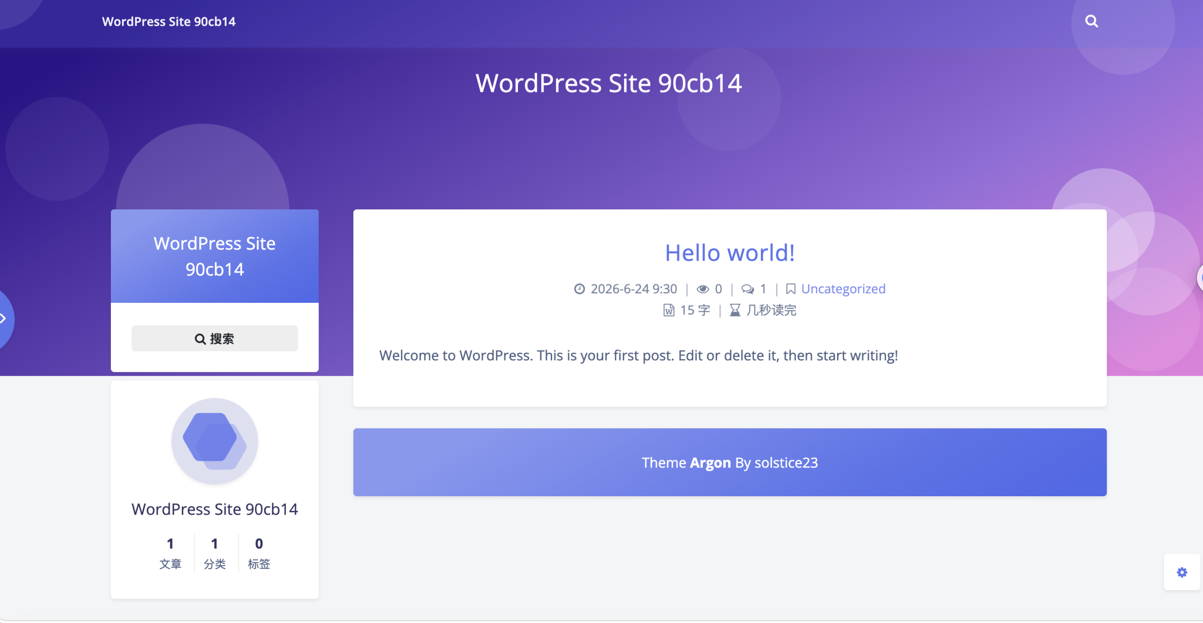Open the 分类 category count stat
Image resolution: width=1203 pixels, height=623 pixels.
point(215,553)
